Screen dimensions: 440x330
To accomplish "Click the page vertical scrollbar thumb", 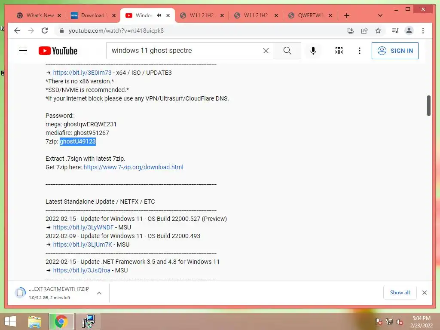I will (428, 106).
